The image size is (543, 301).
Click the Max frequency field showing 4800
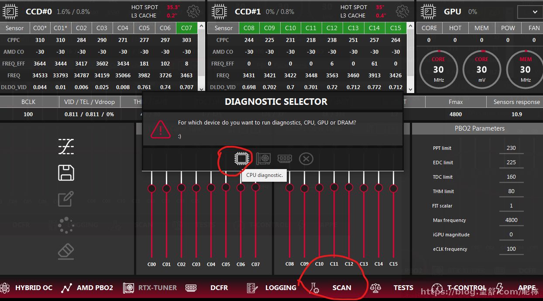(x=511, y=220)
